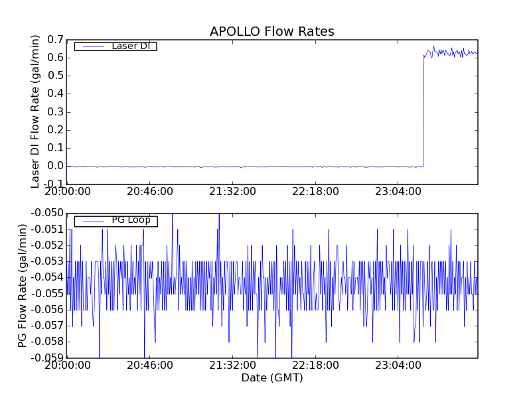Image resolution: width=531 pixels, height=398 pixels.
Task: Click the PG Flow Rate y-axis label
Action: [23, 285]
